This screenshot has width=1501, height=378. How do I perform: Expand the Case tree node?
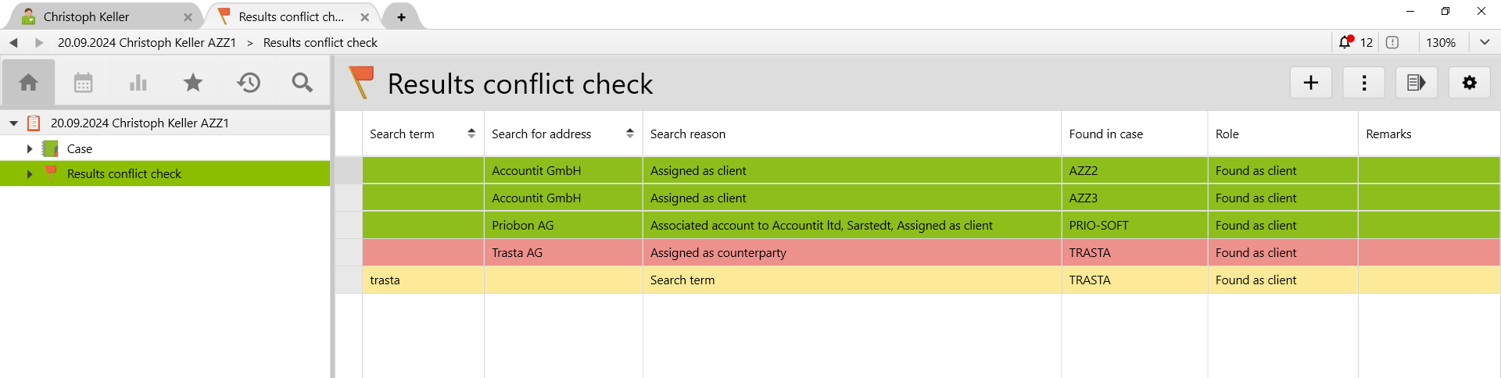coord(30,148)
